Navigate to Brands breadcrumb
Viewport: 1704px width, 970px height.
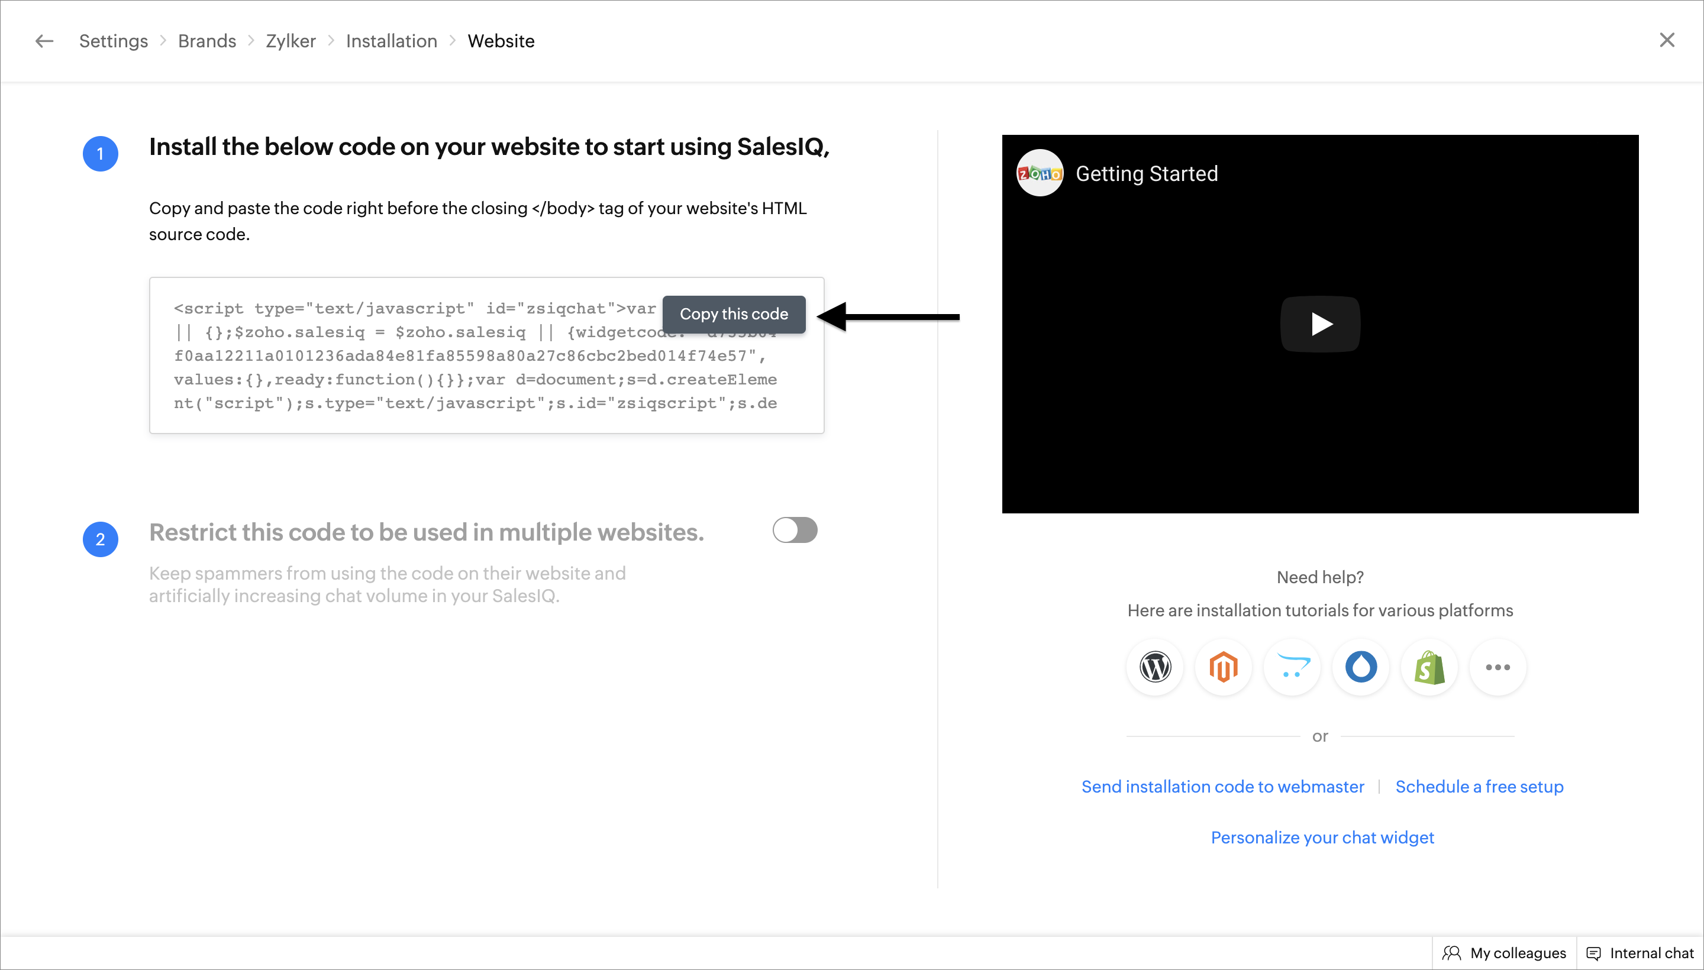(206, 41)
